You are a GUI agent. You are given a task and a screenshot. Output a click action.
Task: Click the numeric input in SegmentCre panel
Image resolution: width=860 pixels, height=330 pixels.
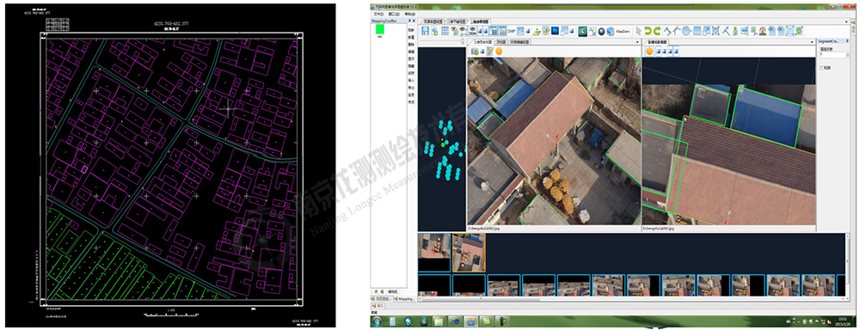pyautogui.click(x=832, y=55)
